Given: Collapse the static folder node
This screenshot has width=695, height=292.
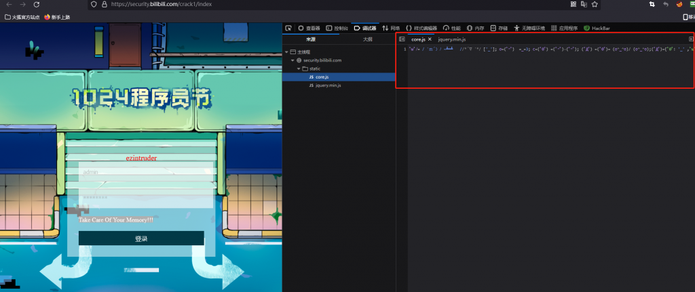Looking at the screenshot, I should pyautogui.click(x=299, y=68).
